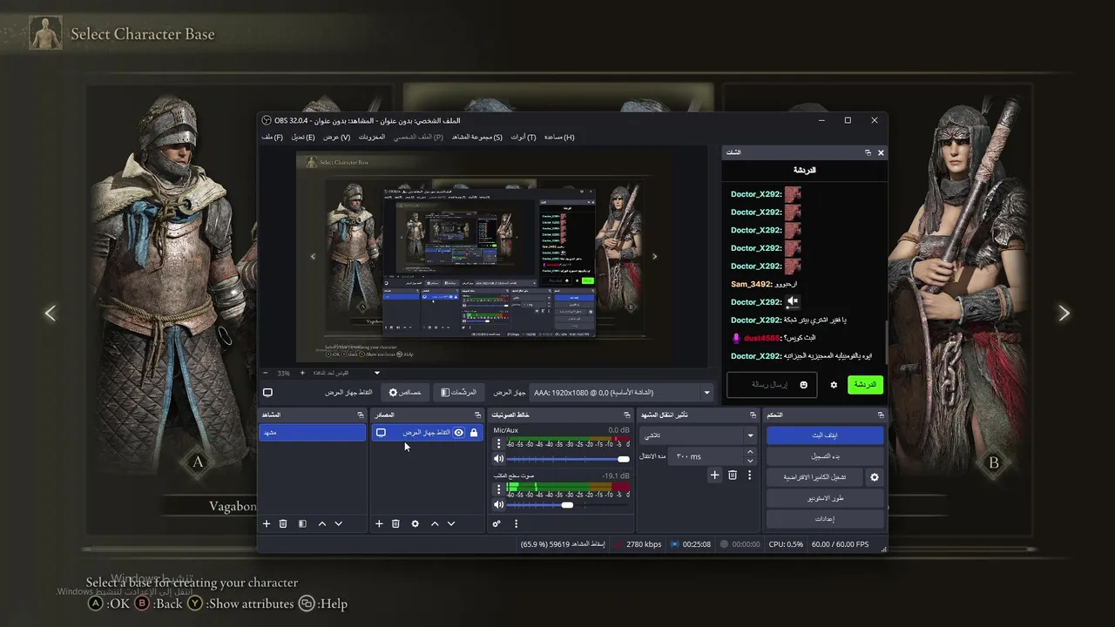Viewport: 1115px width, 627px height.
Task: Click the ايقاف البث stop streaming button
Action: point(825,435)
